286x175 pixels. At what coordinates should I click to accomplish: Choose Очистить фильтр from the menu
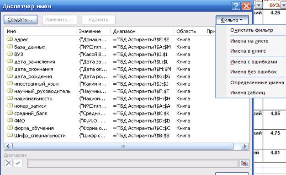click(x=252, y=30)
